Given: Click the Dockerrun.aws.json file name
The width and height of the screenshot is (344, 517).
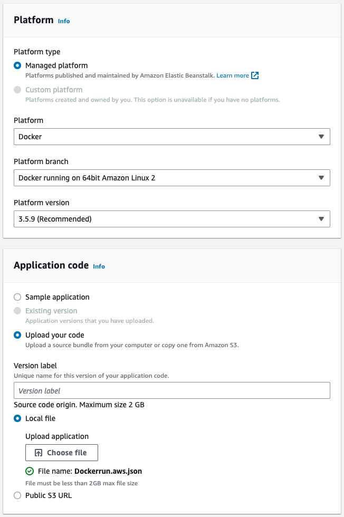Looking at the screenshot, I should point(108,471).
